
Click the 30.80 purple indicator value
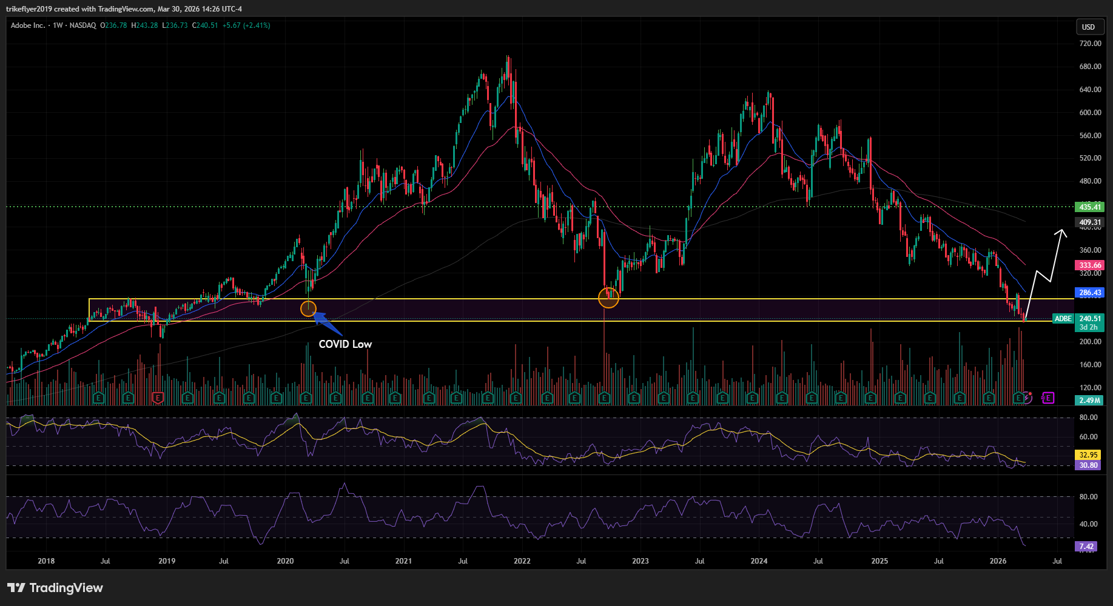coord(1088,465)
